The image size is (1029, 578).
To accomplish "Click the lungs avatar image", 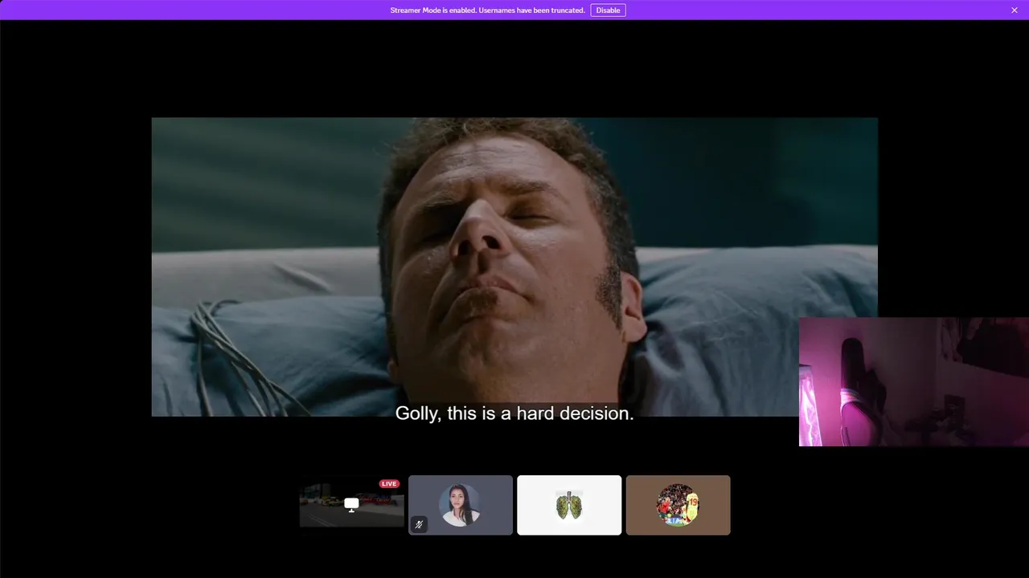I will pos(569,505).
